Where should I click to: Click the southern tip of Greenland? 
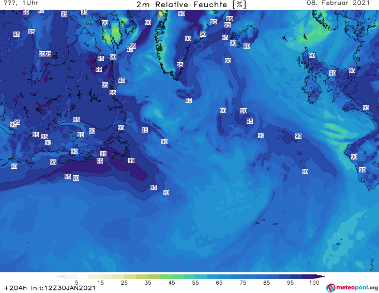click(177, 78)
